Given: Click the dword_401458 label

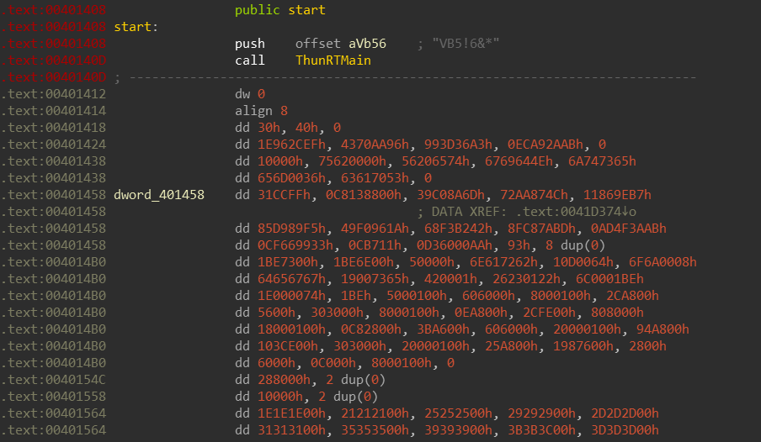Looking at the screenshot, I should tap(159, 195).
